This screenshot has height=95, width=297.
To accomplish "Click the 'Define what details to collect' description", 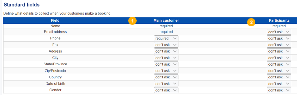I will (x=57, y=14).
